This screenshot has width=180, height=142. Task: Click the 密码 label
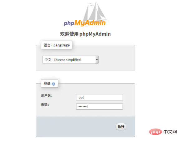click(x=45, y=105)
